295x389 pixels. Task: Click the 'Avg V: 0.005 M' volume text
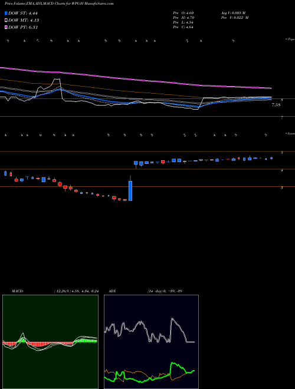tap(234, 13)
